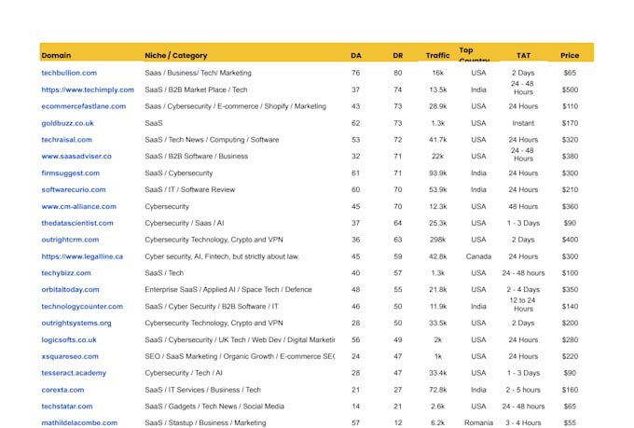Image resolution: width=634 pixels, height=428 pixels.
Task: Select the Top Country column header
Action: 475,54
